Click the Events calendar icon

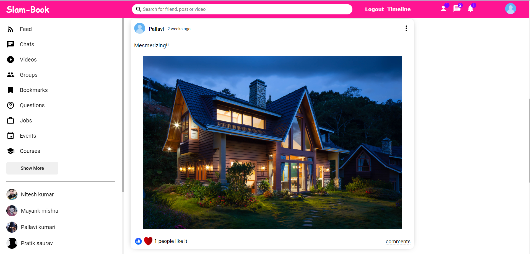click(x=11, y=136)
